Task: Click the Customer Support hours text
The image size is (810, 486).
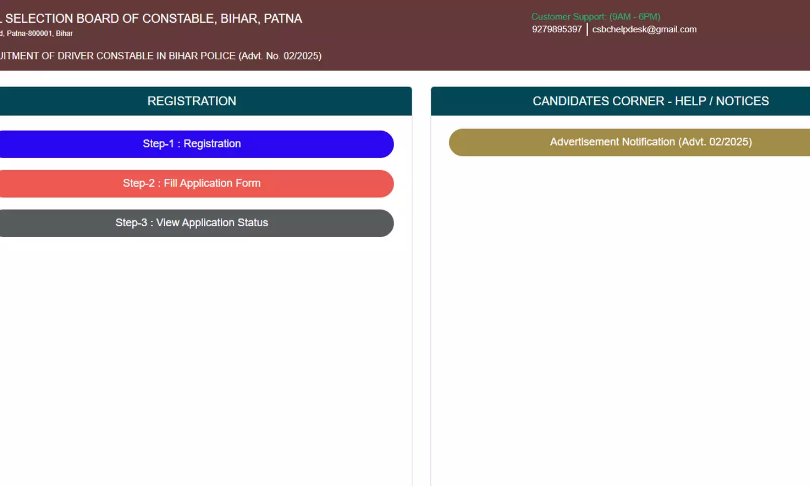Action: click(x=596, y=17)
